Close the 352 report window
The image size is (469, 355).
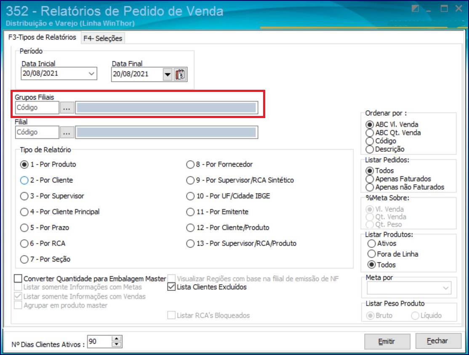[459, 8]
